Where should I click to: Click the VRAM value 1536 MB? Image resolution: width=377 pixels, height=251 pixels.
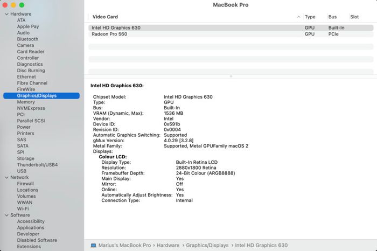click(x=173, y=113)
